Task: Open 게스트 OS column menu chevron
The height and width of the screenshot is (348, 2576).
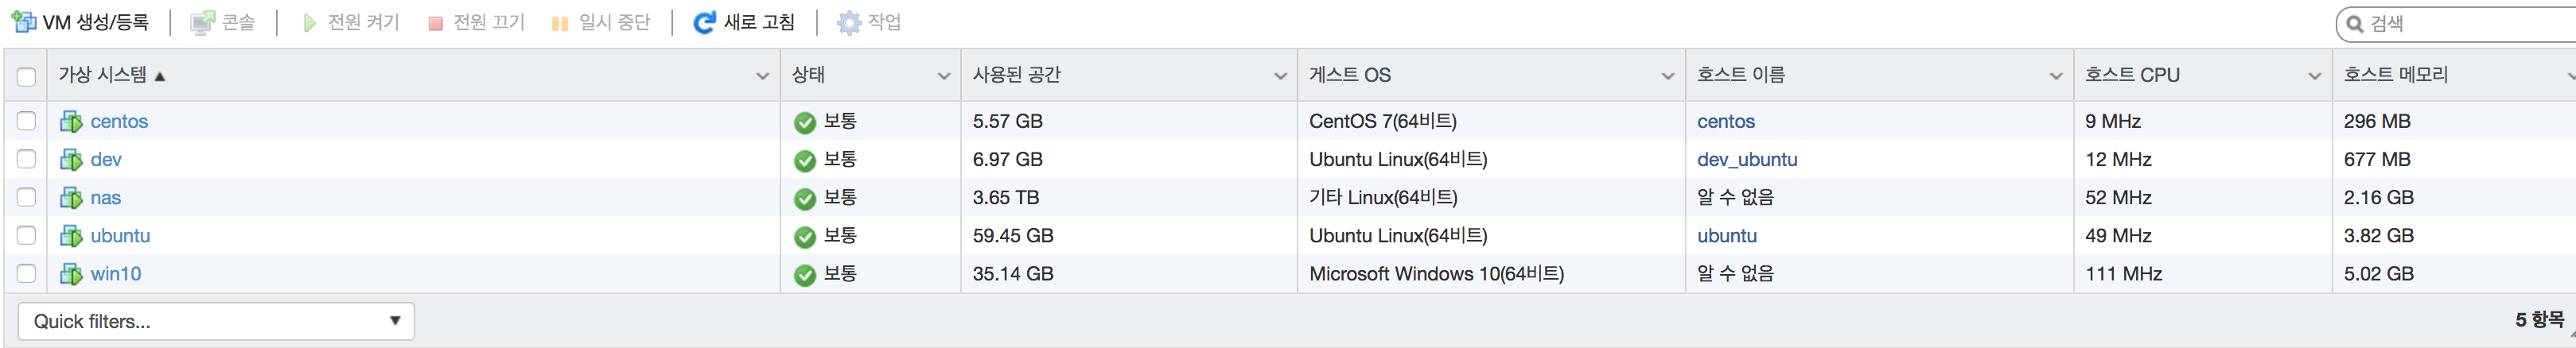Action: click(1668, 76)
